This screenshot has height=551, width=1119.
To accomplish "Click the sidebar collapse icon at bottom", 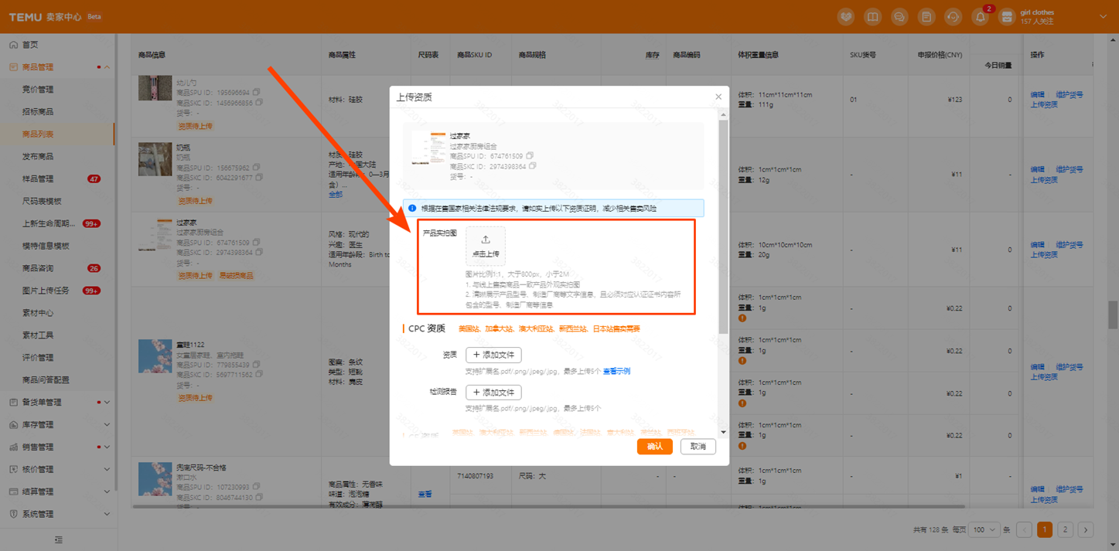I will (x=58, y=539).
